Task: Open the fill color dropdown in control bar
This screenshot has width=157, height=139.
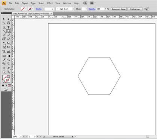Action: click(x=26, y=9)
